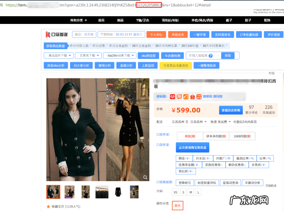Select the 相似(0) tab

pyautogui.click(x=190, y=136)
